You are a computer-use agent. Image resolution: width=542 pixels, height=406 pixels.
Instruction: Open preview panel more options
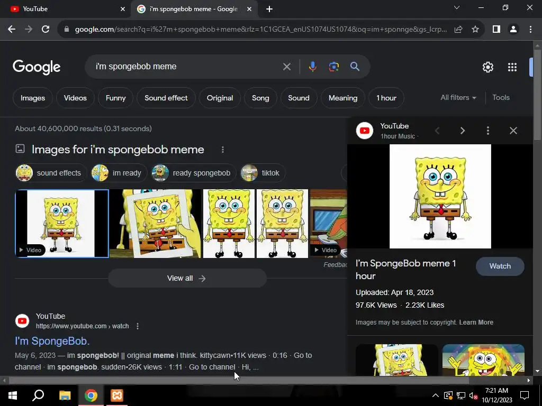pyautogui.click(x=487, y=131)
